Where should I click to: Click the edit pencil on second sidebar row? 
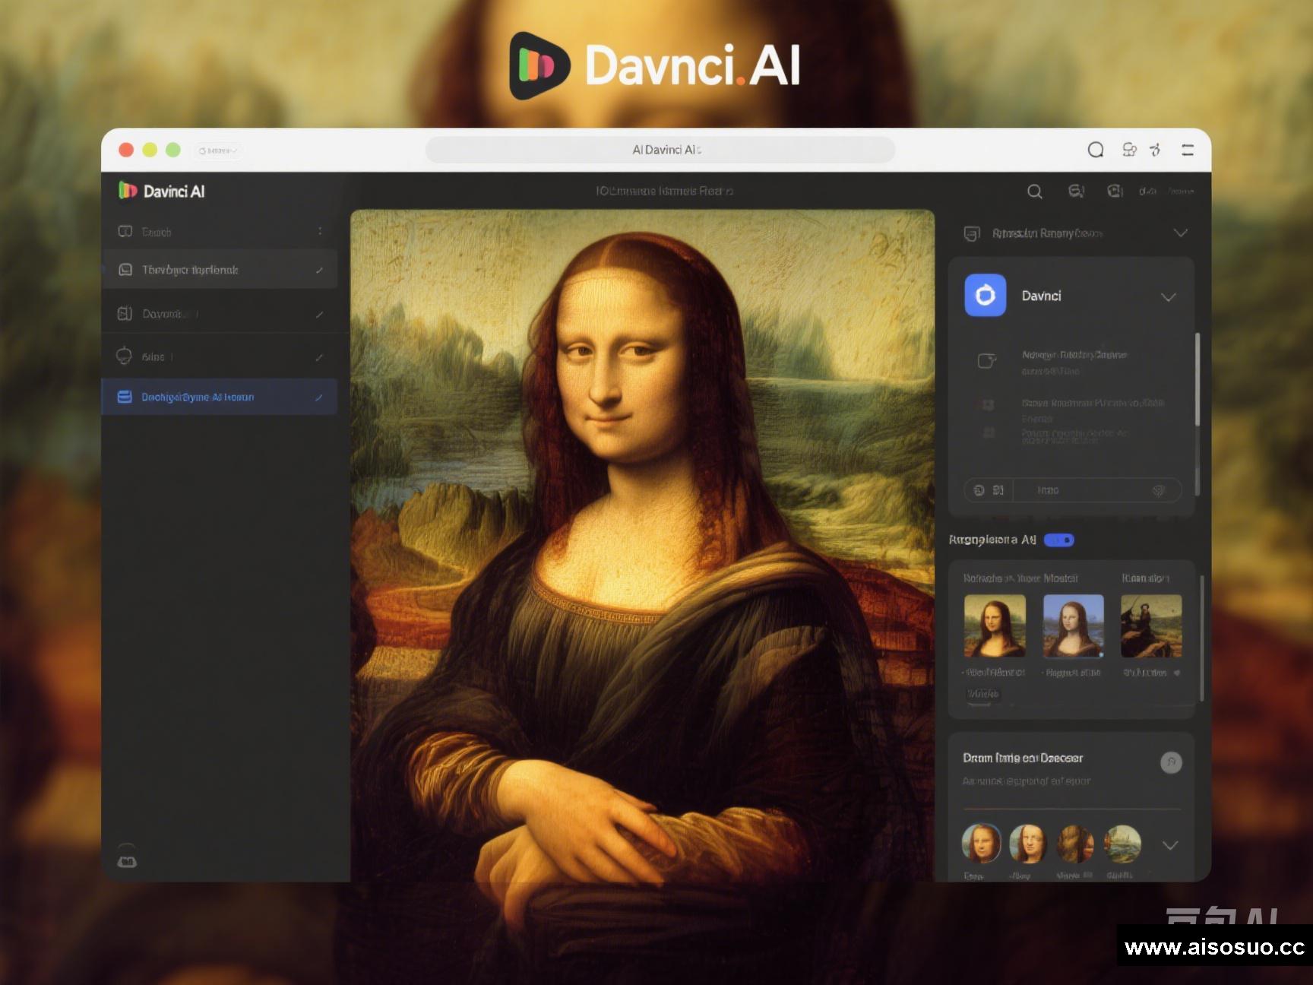[x=319, y=270]
